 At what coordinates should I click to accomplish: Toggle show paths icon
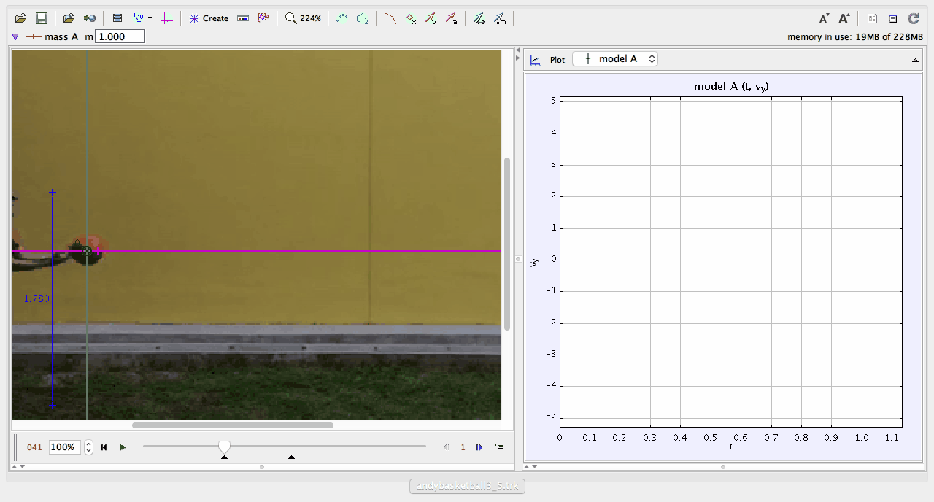point(390,18)
